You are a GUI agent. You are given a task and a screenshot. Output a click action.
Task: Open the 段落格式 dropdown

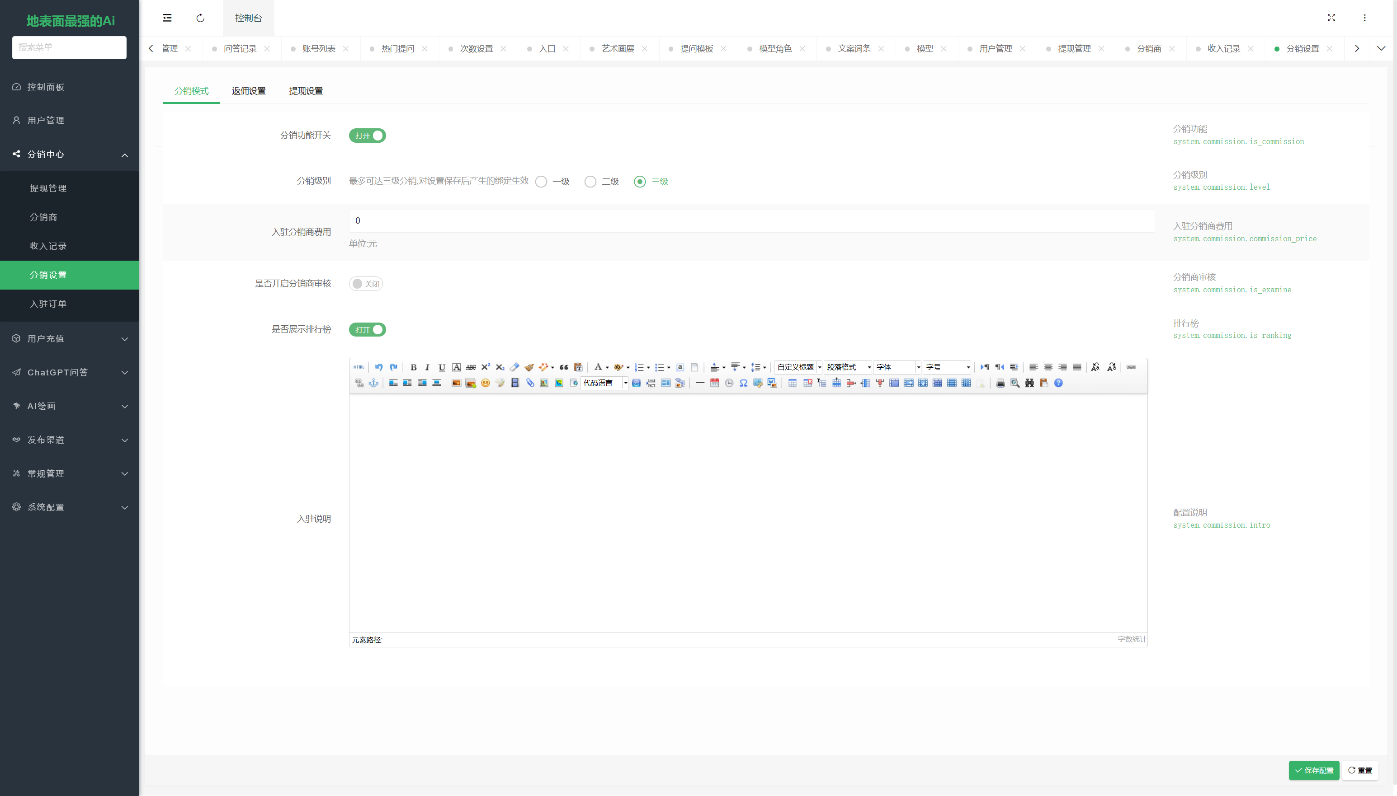click(848, 367)
